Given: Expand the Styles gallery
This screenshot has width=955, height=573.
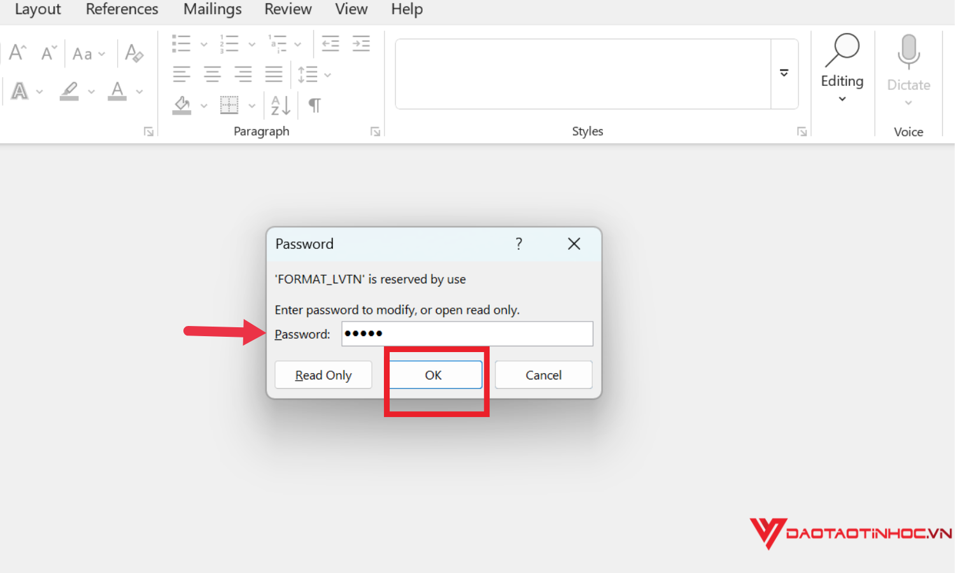Looking at the screenshot, I should click(784, 74).
